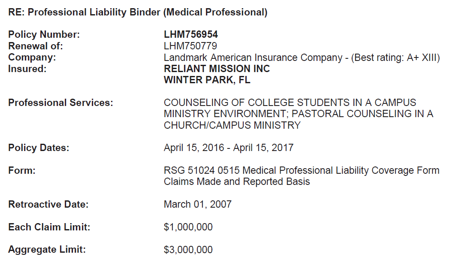Click the Professional Liability Binder heading

138,12
